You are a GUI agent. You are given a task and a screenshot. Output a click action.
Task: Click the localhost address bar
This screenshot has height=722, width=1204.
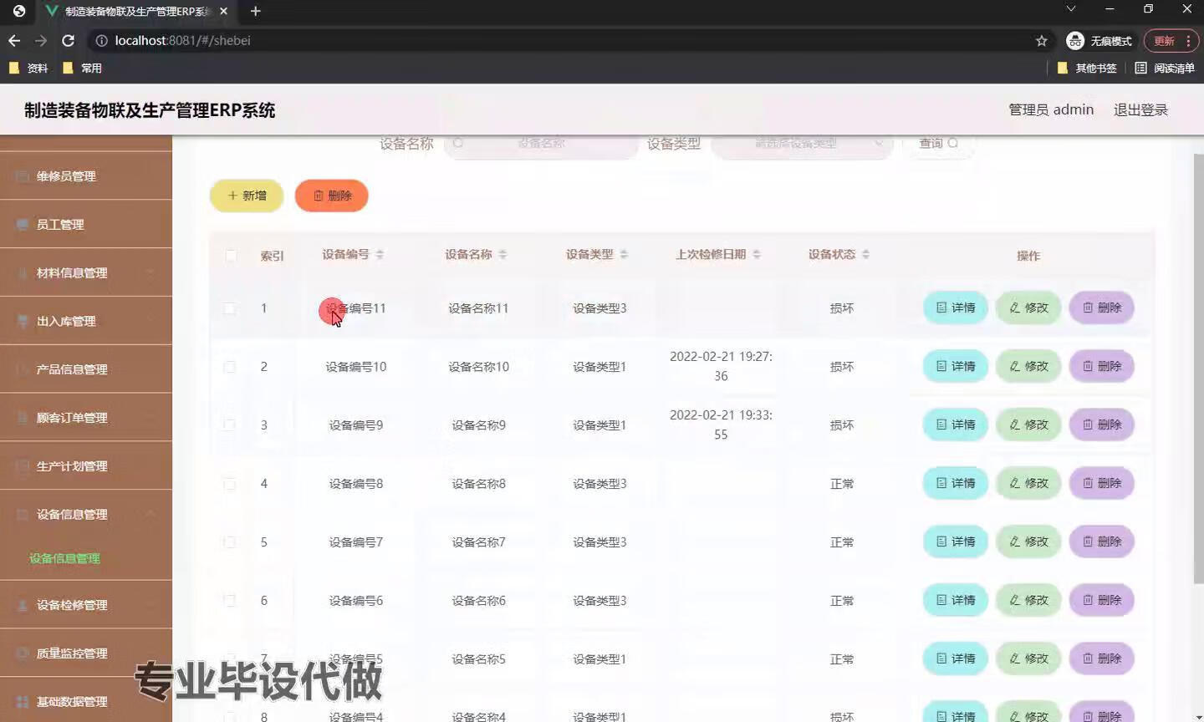pos(560,40)
